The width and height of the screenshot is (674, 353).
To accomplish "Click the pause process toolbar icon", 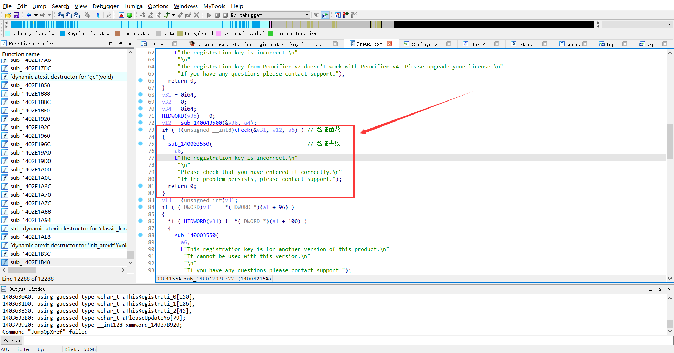I will pyautogui.click(x=217, y=15).
